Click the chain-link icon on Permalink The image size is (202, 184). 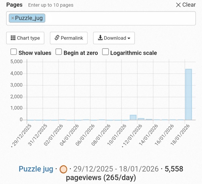(57, 38)
